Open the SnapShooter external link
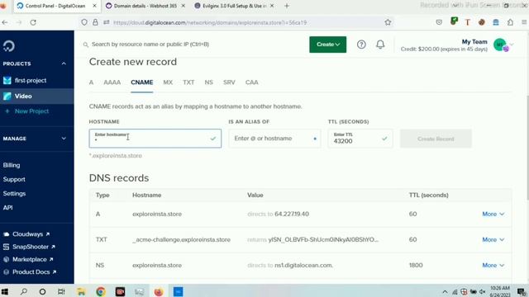Image resolution: width=529 pixels, height=297 pixels. (29, 247)
